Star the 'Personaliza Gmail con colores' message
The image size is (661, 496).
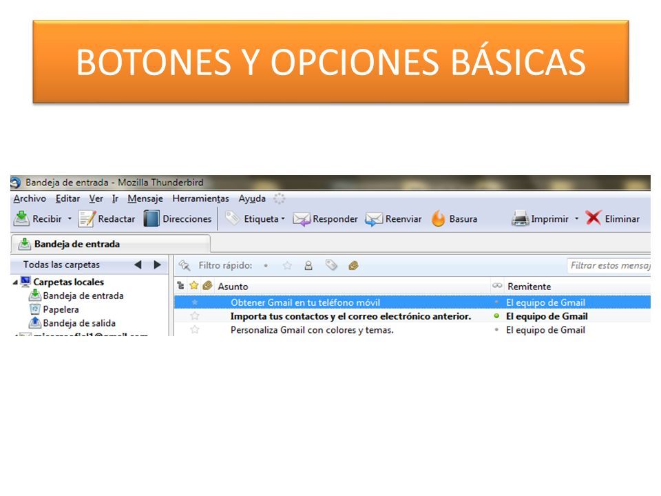tap(195, 329)
